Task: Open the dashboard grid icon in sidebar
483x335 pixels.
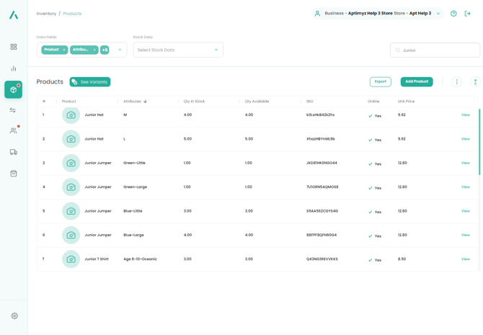Action: pos(14,47)
